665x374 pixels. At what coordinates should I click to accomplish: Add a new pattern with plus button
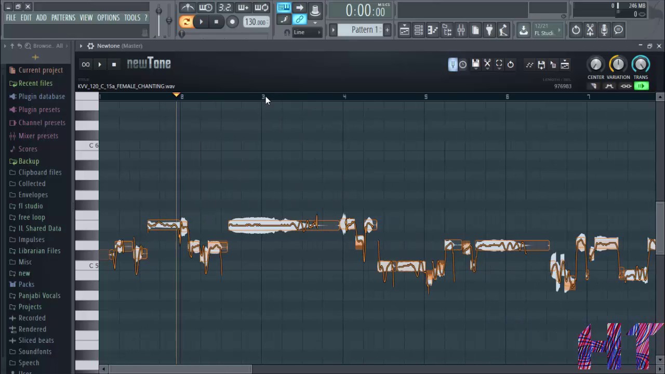tap(387, 30)
